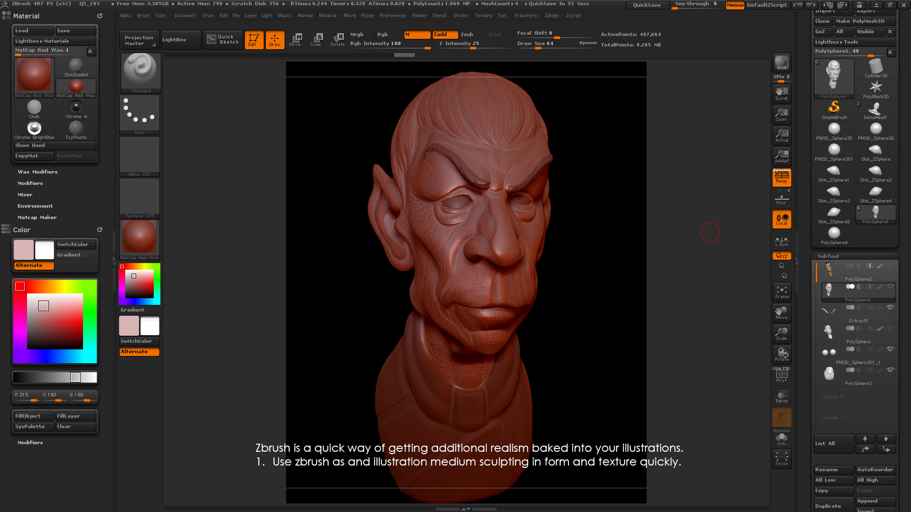Open the Quick Sketch tool
Viewport: 911px width, 512px height.
click(223, 39)
